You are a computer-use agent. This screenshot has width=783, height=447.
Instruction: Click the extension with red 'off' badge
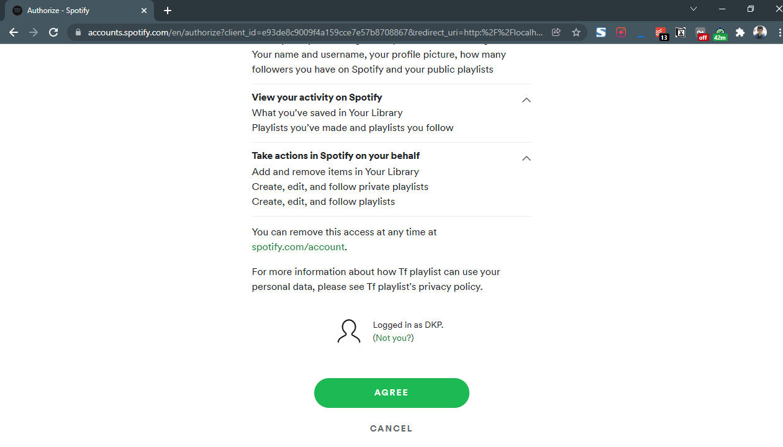click(x=701, y=34)
